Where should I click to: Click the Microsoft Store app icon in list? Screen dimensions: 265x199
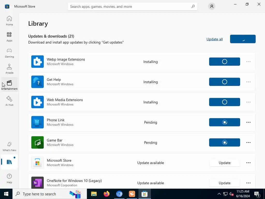pos(38,163)
